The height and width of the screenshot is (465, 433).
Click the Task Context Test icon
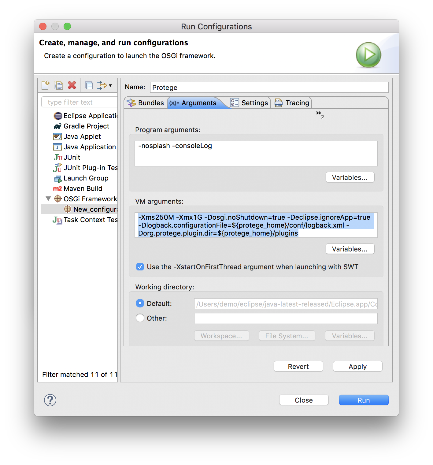(57, 220)
